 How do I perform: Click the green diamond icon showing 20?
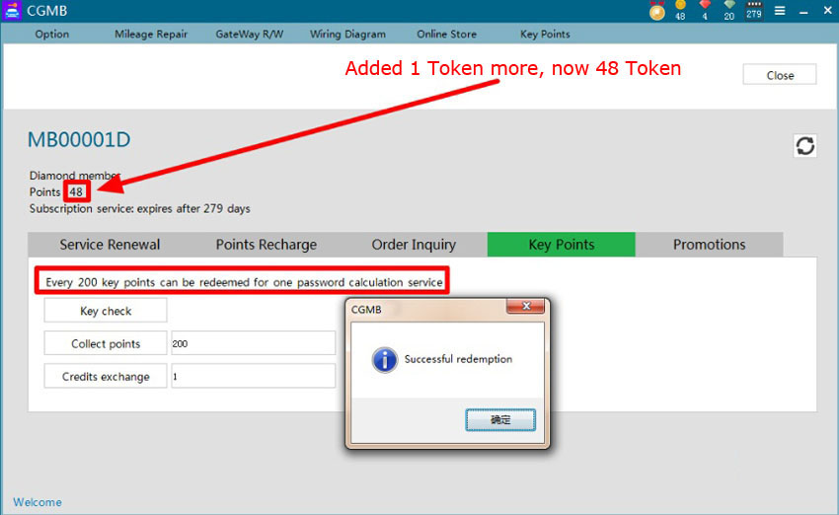[729, 10]
